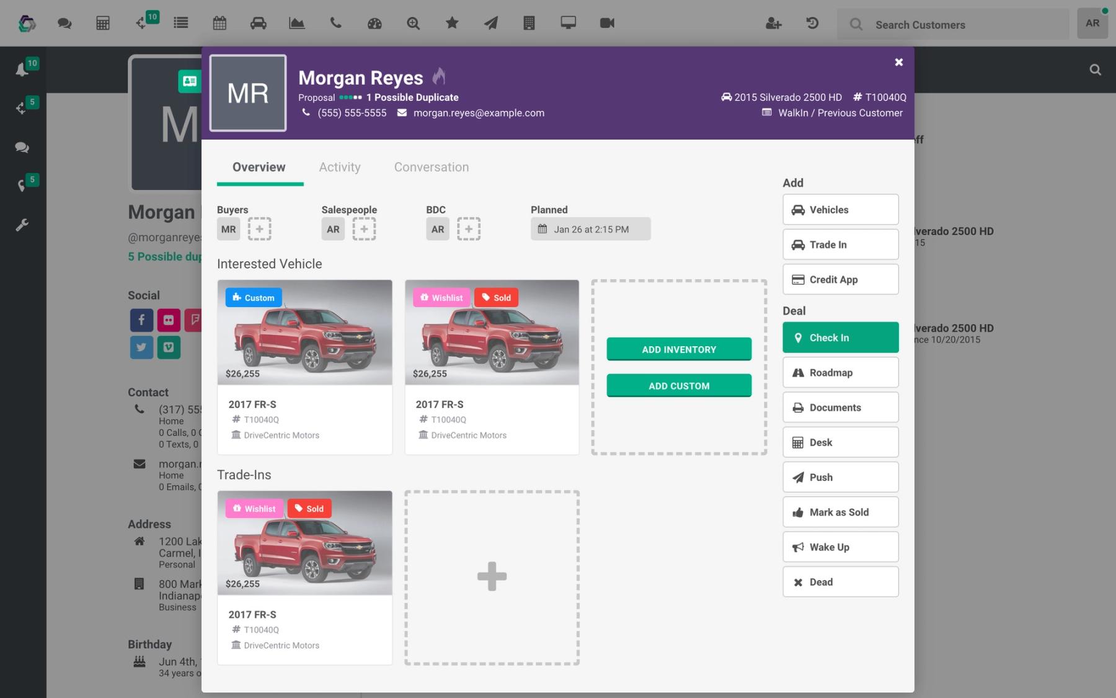Open the dashboard gauge icon in toolbar
1116x698 pixels.
[x=374, y=24]
